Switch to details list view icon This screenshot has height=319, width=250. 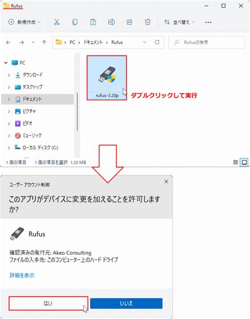235,162
